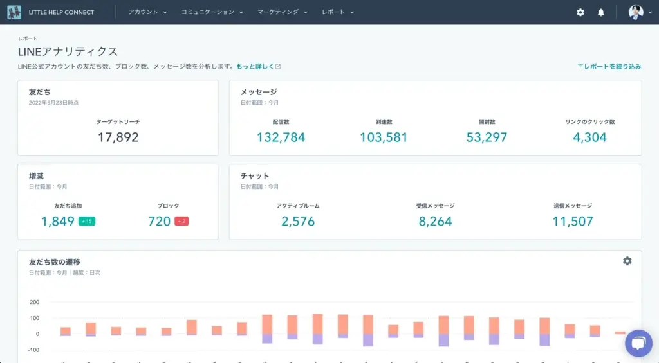Open settings gear in top navigation bar
Screen dimensions: 659x363
tap(580, 12)
